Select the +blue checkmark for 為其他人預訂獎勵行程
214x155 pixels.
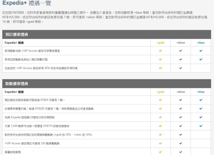coord(201,60)
